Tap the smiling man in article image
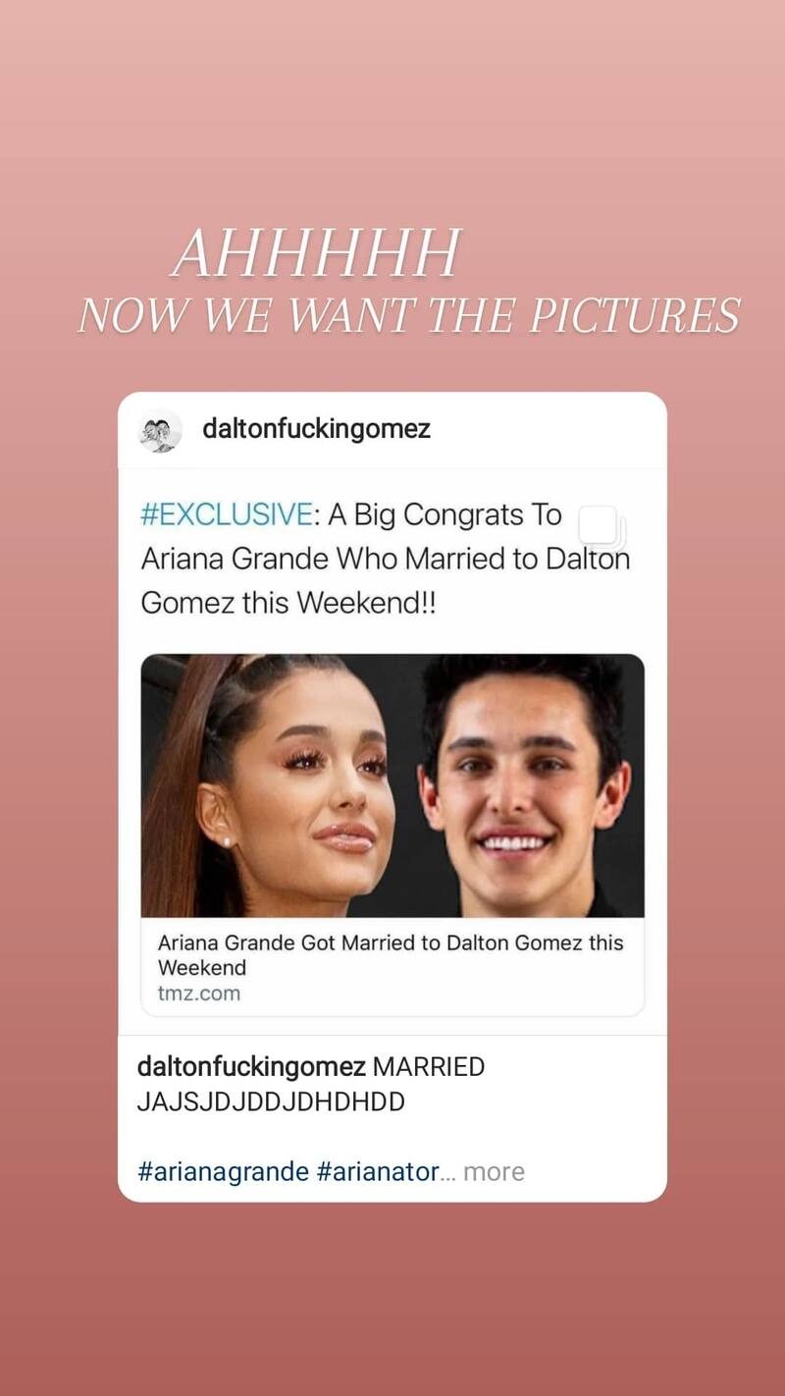The height and width of the screenshot is (1396, 785). (525, 785)
